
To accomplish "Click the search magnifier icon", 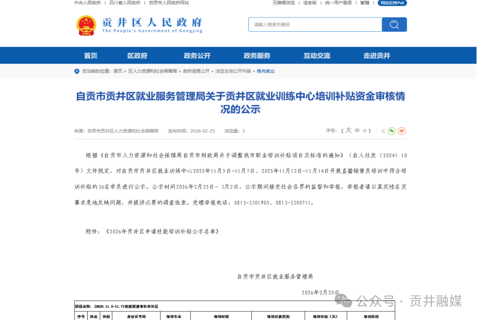I will [x=394, y=24].
